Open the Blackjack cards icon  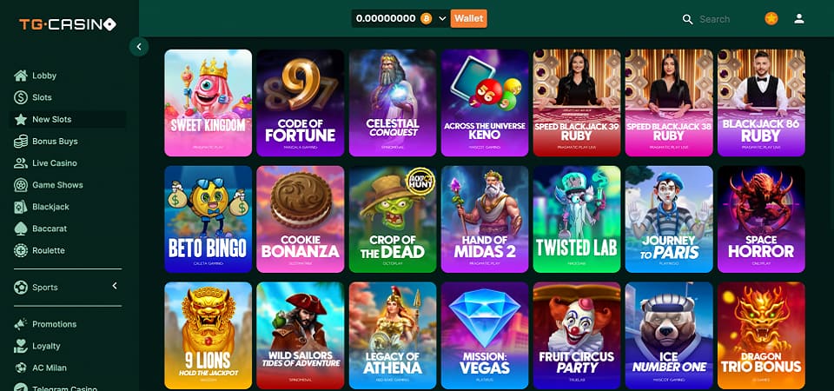(x=21, y=207)
